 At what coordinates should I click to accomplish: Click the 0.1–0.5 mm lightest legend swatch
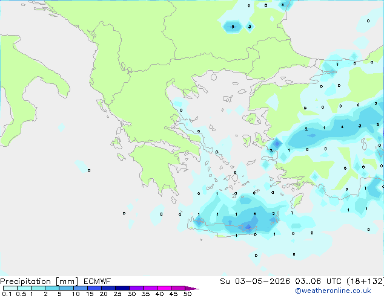(10, 288)
